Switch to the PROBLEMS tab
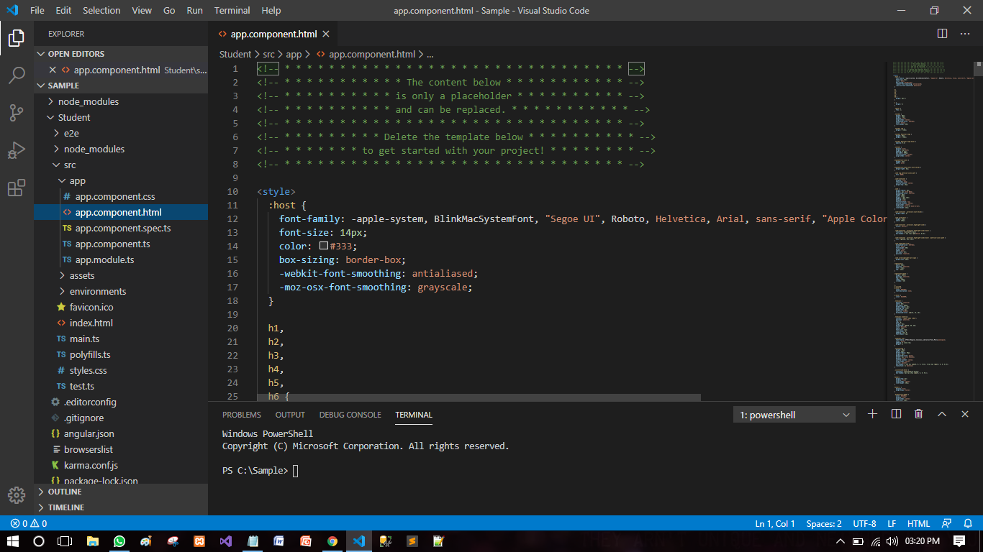The height and width of the screenshot is (552, 983). click(242, 415)
